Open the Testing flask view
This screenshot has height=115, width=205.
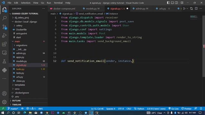(x=4, y=61)
